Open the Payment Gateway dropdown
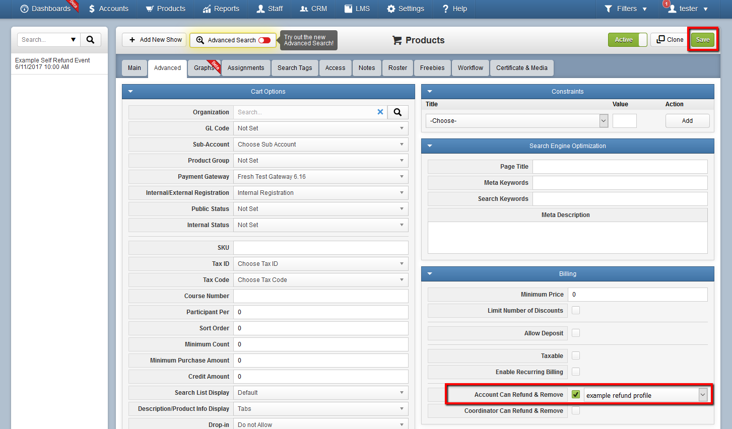This screenshot has width=732, height=429. pos(321,177)
